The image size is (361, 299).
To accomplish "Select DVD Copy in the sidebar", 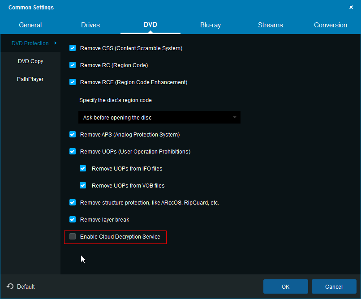I will pos(30,61).
